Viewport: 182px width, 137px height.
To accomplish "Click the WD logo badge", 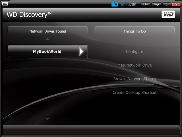I will coord(168,14).
